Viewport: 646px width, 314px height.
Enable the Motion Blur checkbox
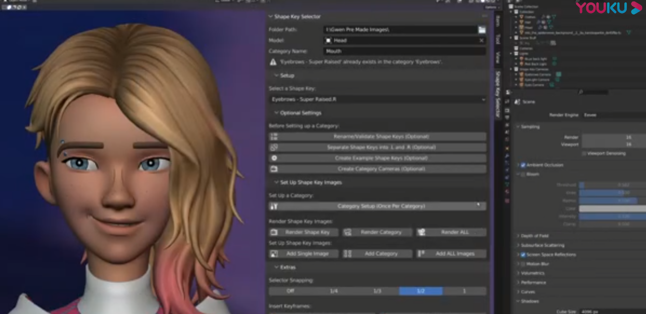click(523, 264)
